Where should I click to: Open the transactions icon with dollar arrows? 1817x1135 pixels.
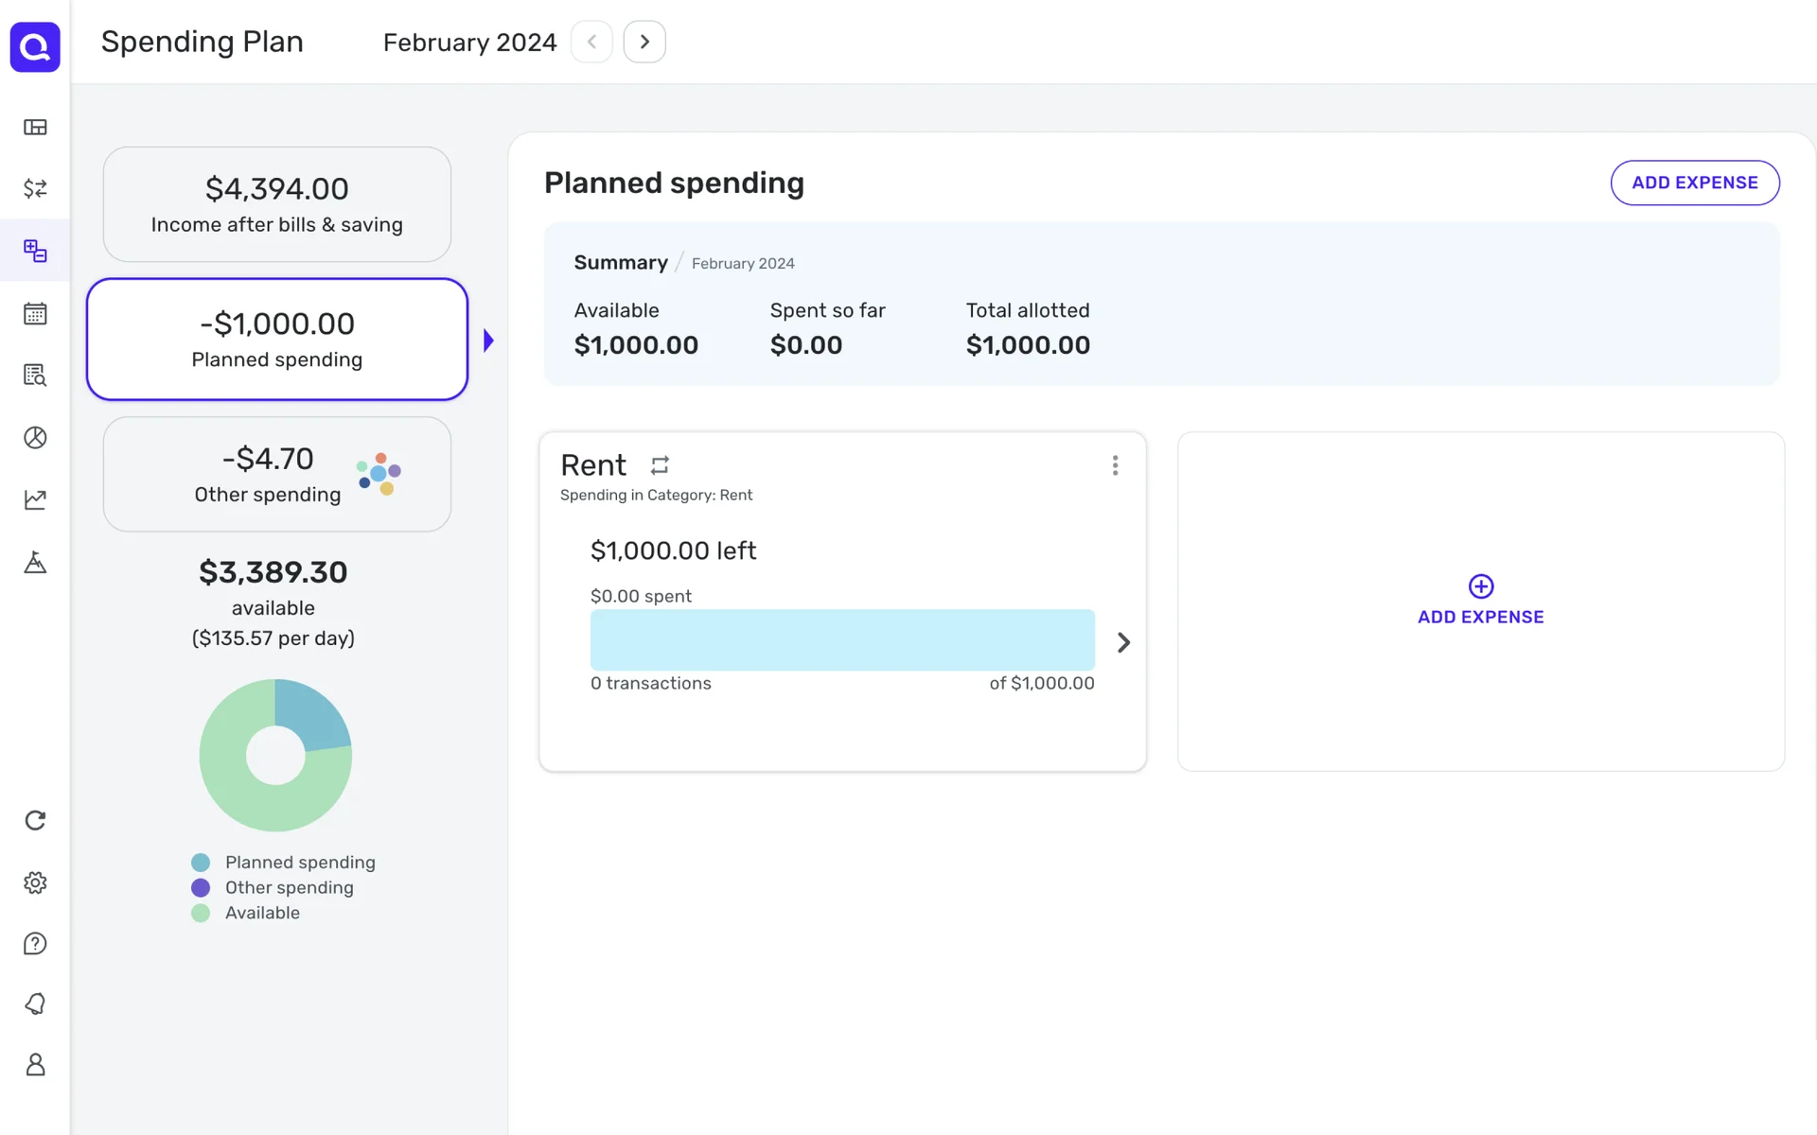(x=35, y=188)
